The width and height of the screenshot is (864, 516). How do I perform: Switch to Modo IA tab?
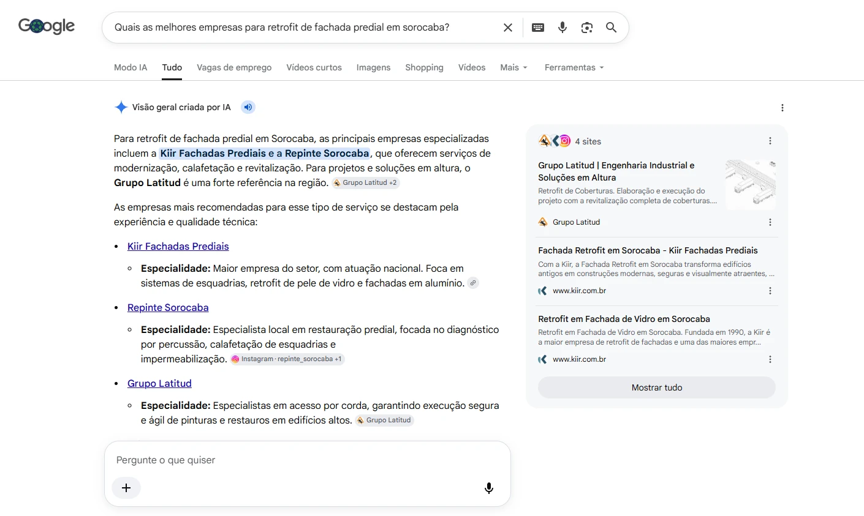coord(131,67)
